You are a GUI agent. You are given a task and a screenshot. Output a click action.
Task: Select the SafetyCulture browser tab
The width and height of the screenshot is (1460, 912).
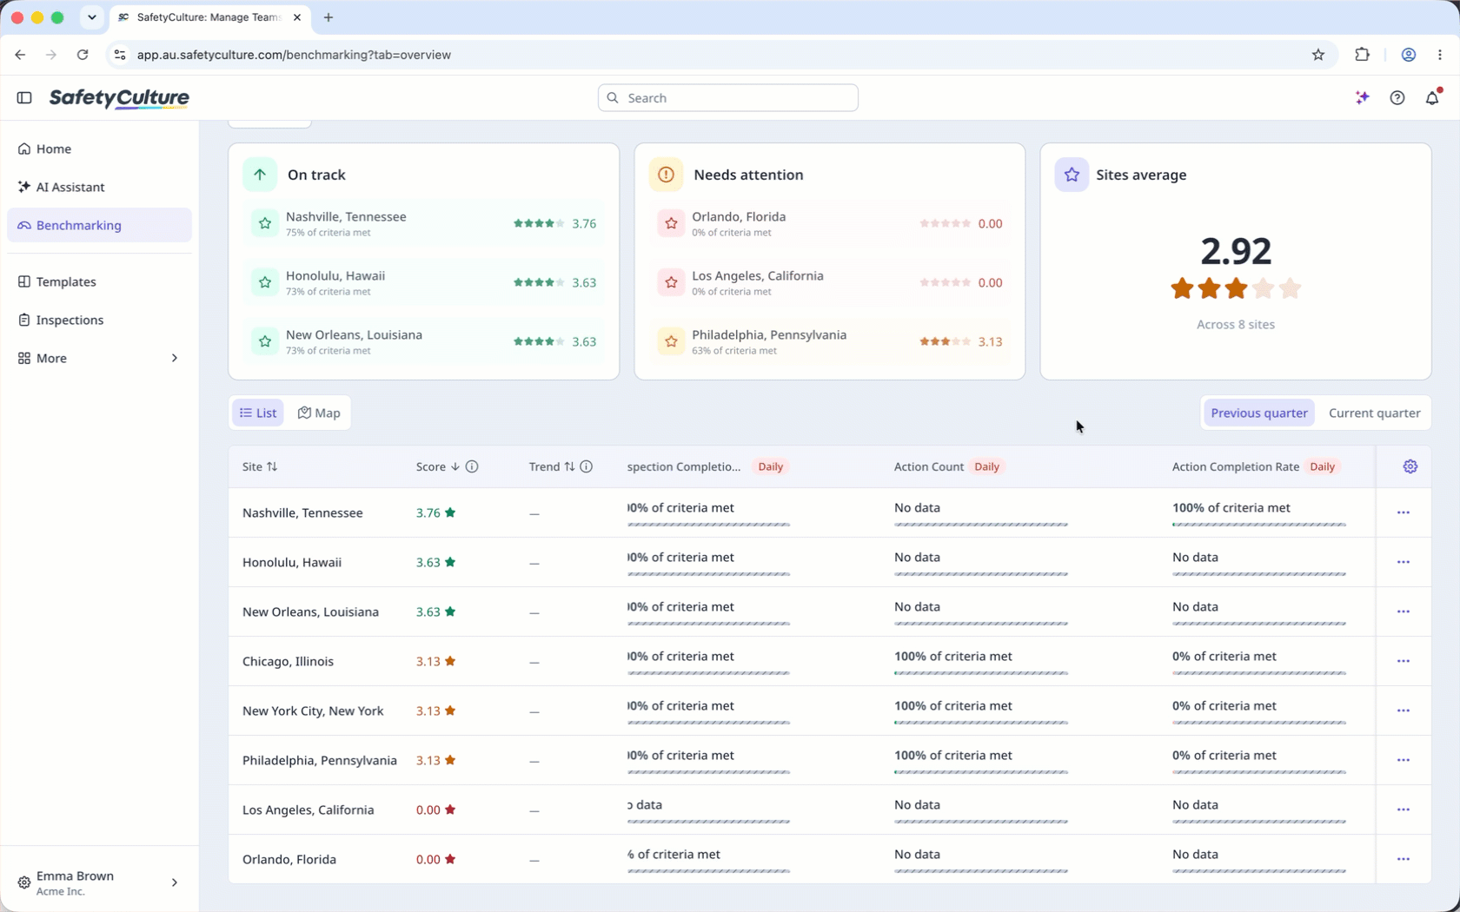pyautogui.click(x=209, y=17)
